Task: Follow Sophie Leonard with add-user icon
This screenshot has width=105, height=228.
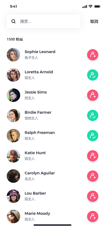Action: click(x=93, y=55)
